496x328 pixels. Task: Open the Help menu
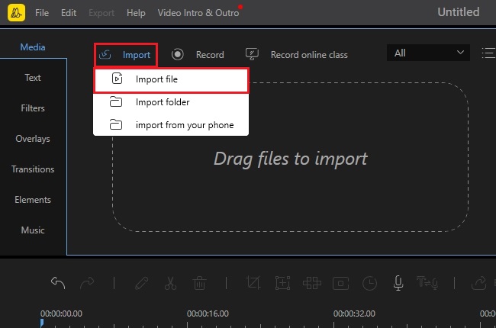[x=136, y=13]
